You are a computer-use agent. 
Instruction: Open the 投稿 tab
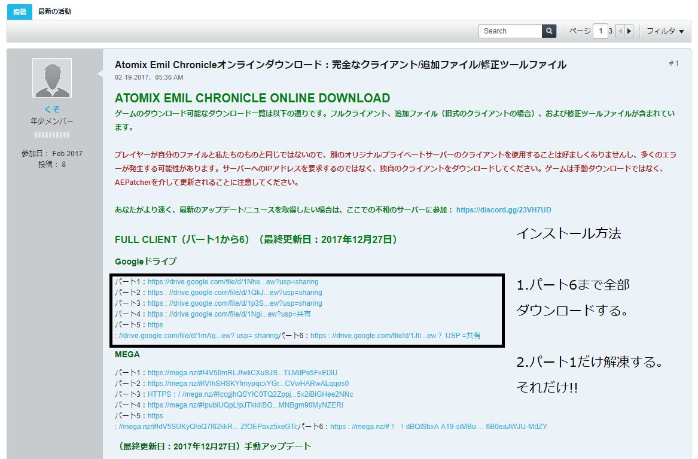(x=20, y=11)
